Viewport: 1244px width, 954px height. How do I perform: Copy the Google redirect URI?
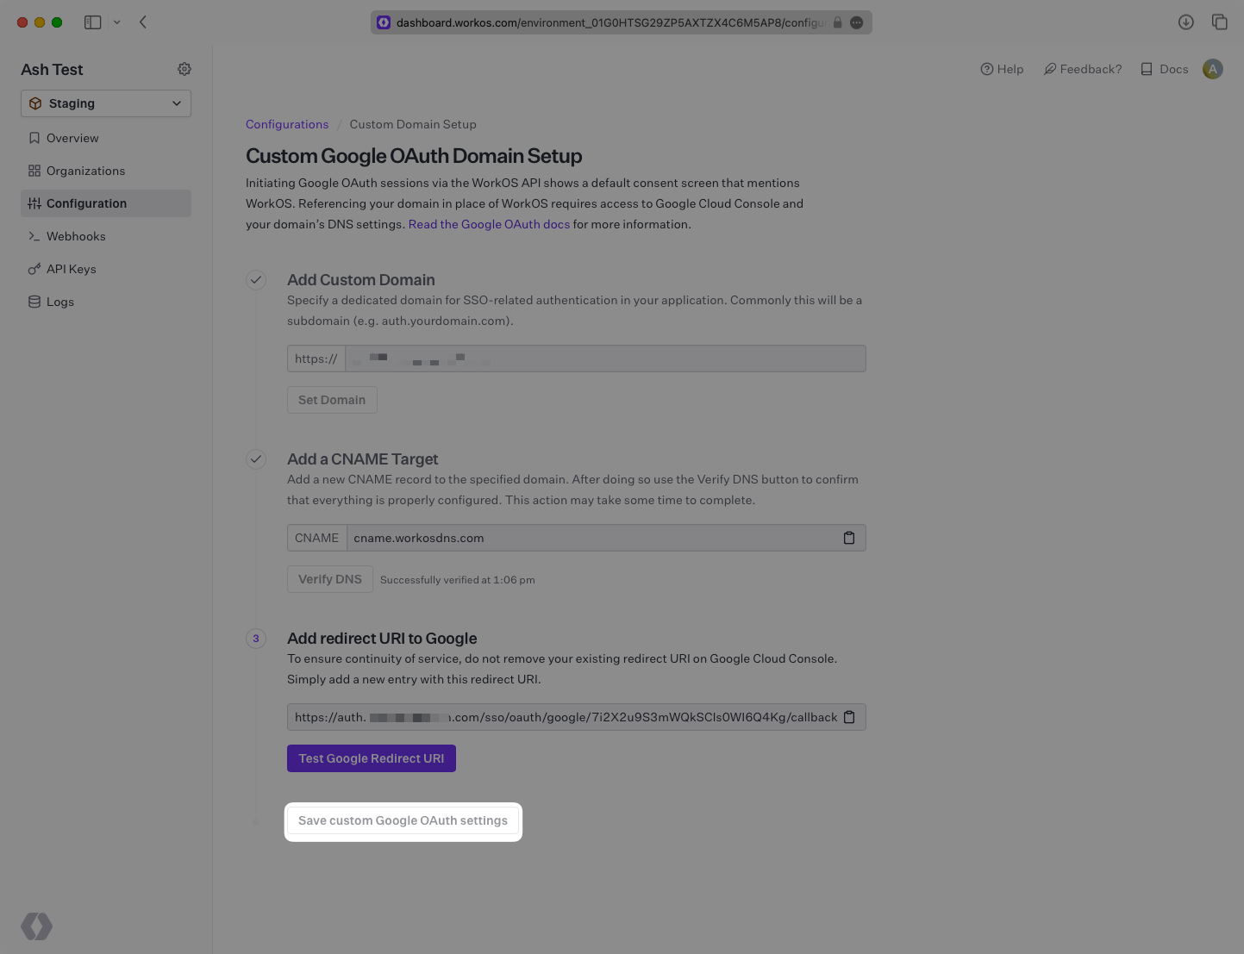point(849,717)
